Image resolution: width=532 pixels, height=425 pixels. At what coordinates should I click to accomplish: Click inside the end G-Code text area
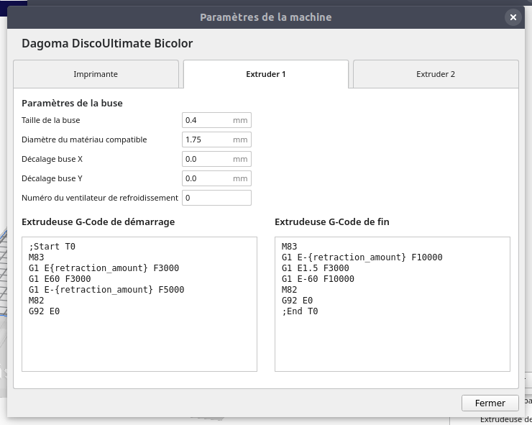[393, 304]
